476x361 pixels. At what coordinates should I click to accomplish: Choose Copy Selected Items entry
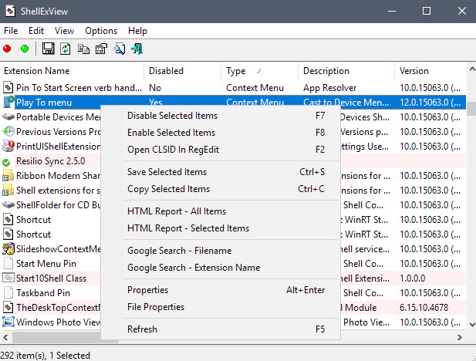click(x=221, y=189)
